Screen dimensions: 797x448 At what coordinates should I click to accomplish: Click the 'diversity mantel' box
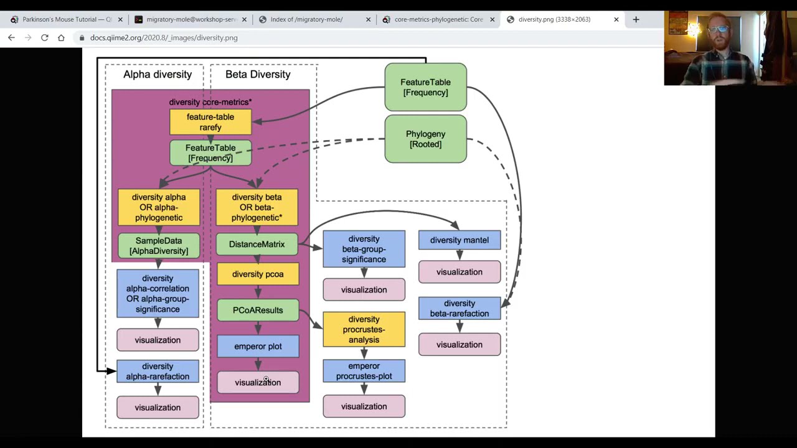460,240
